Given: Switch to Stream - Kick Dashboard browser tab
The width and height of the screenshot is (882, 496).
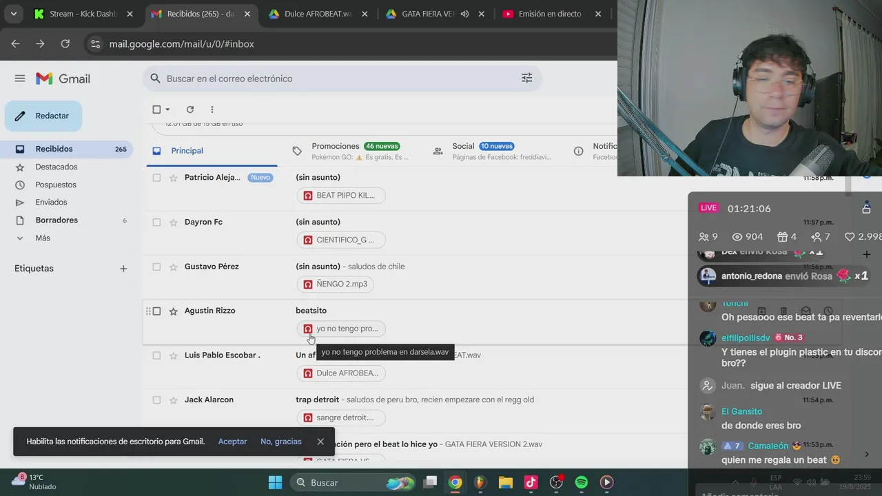Looking at the screenshot, I should click(x=83, y=14).
